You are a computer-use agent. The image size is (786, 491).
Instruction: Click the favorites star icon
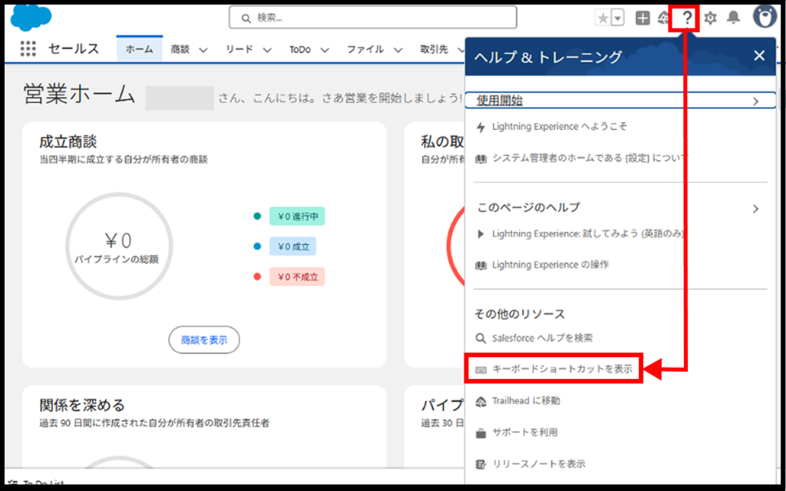(x=603, y=18)
